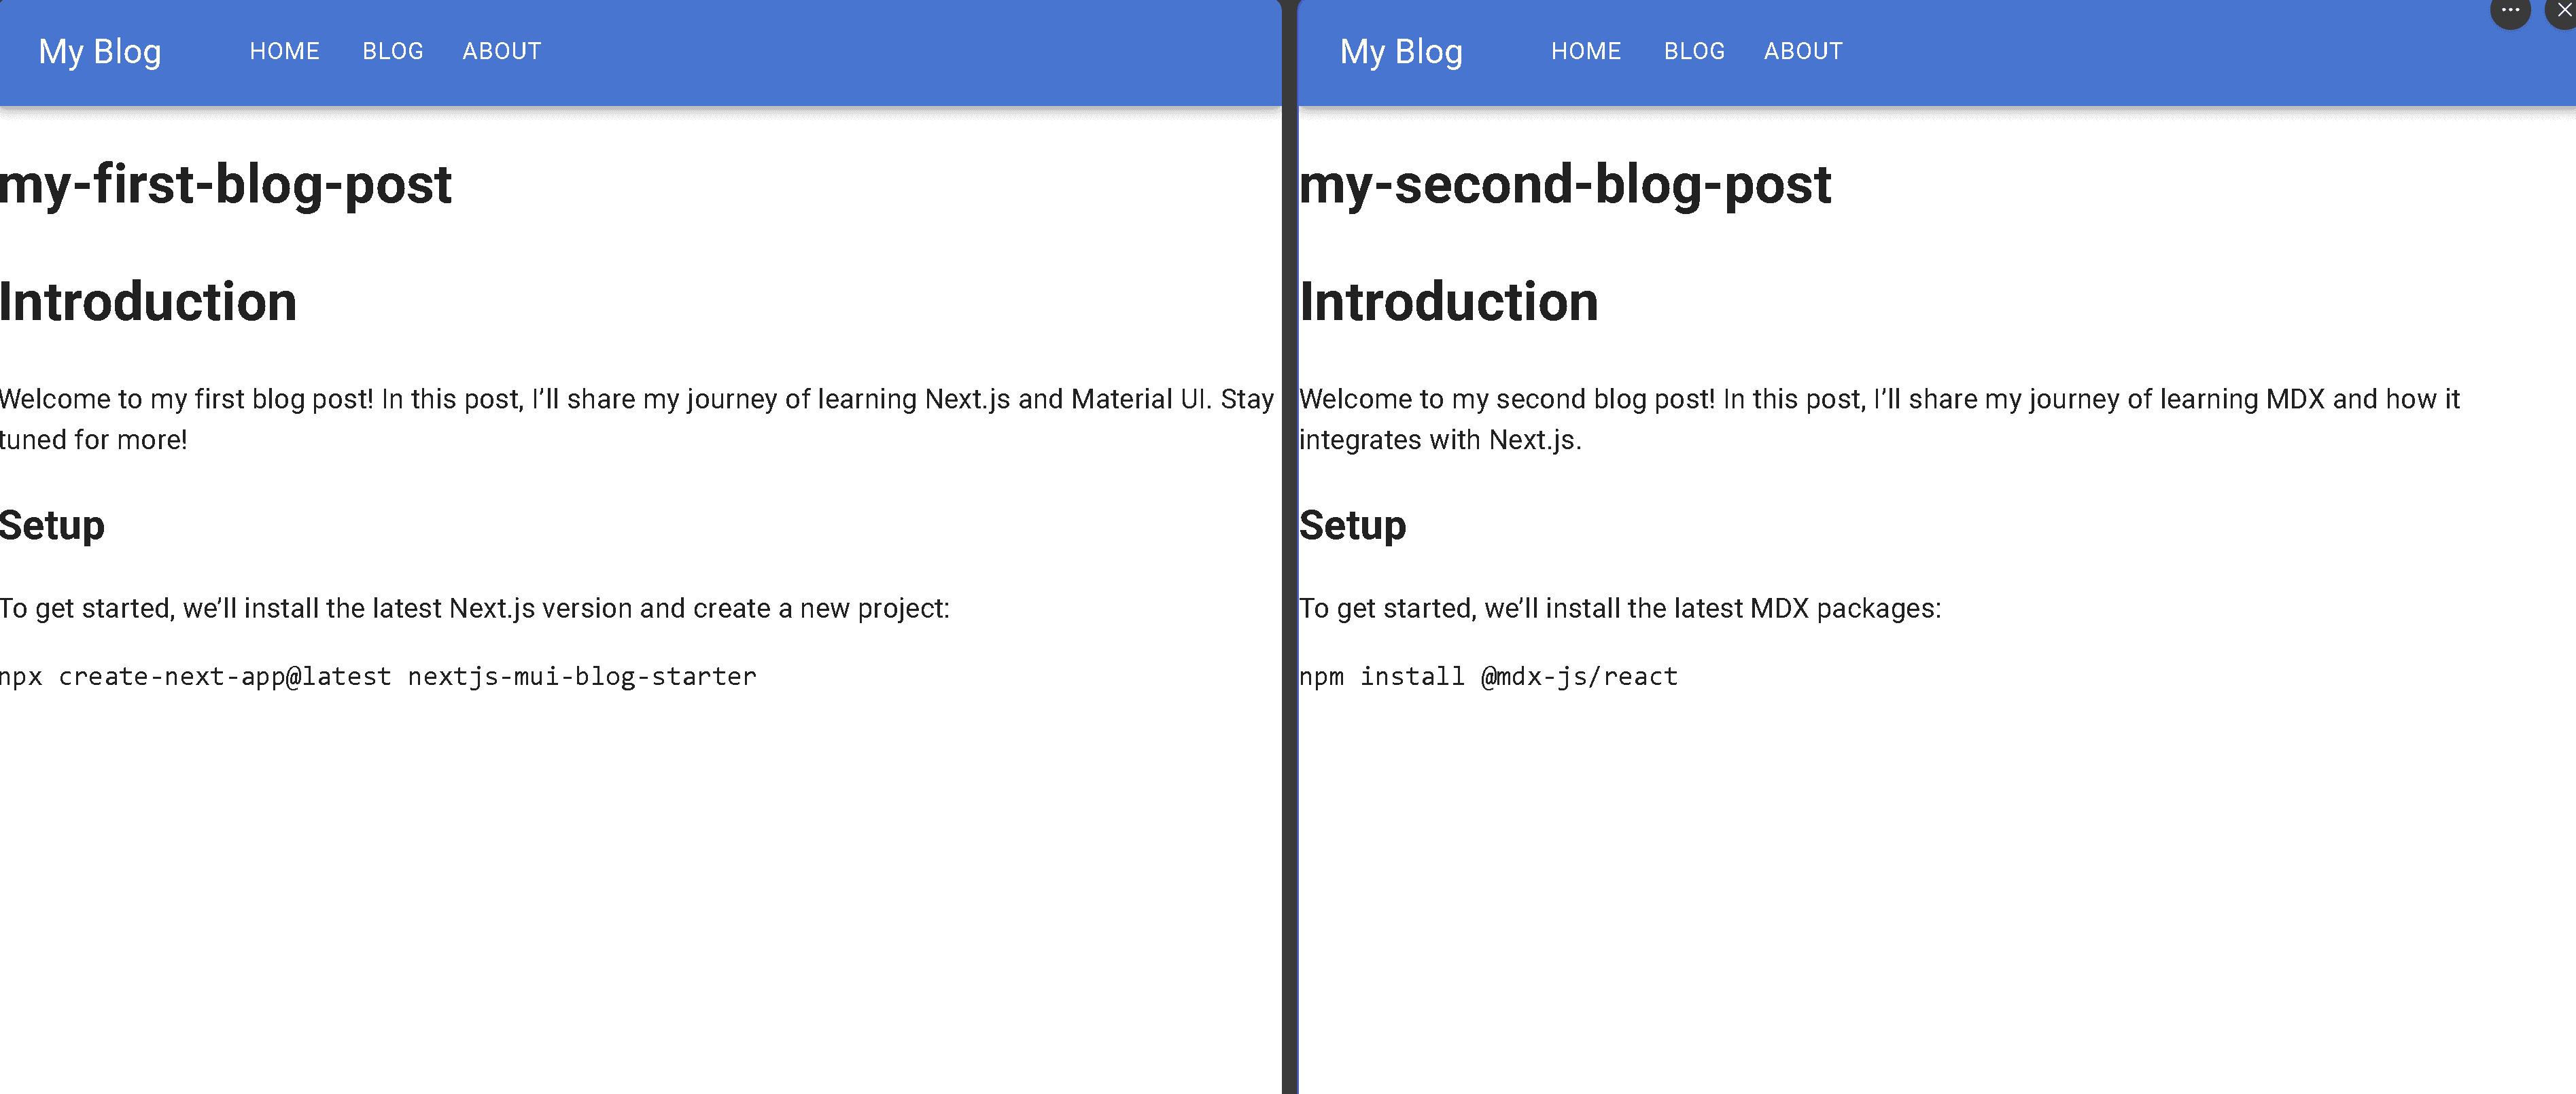2576x1094 pixels.
Task: Click the My Blog logo above my-first-blog-post
Action: pos(100,51)
